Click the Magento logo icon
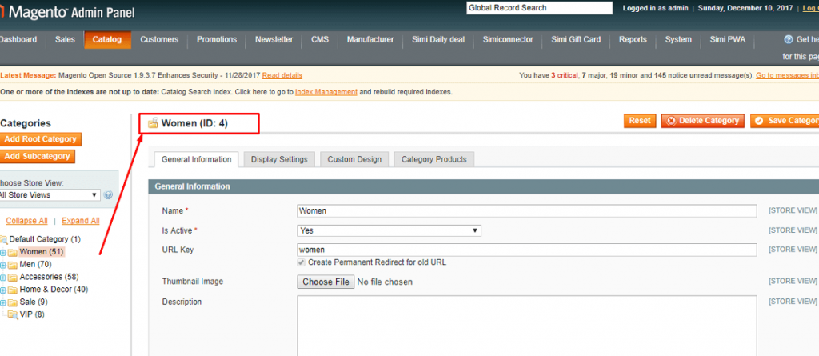Viewport: 819px width, 356px height. click(2, 12)
